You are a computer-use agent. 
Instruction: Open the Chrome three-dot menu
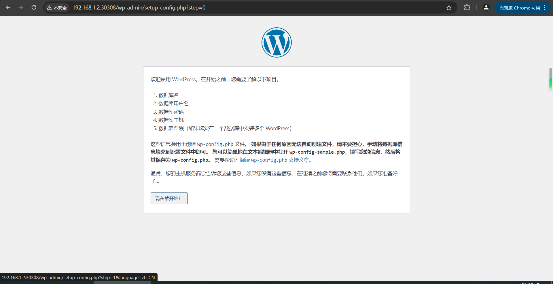[545, 8]
